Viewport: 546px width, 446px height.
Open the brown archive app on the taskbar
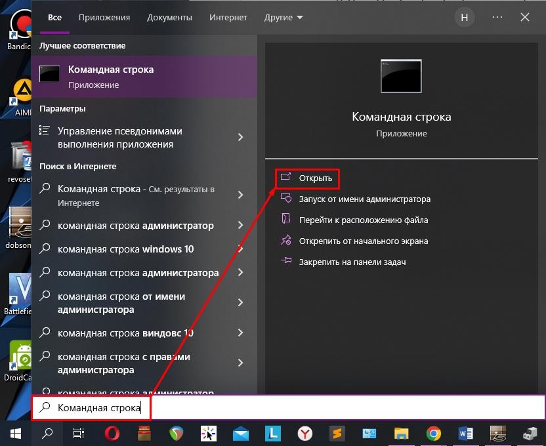point(144,434)
